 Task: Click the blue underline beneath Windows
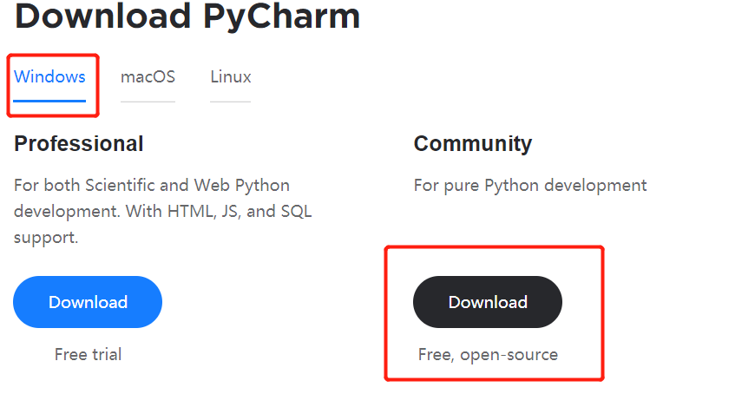pos(49,101)
